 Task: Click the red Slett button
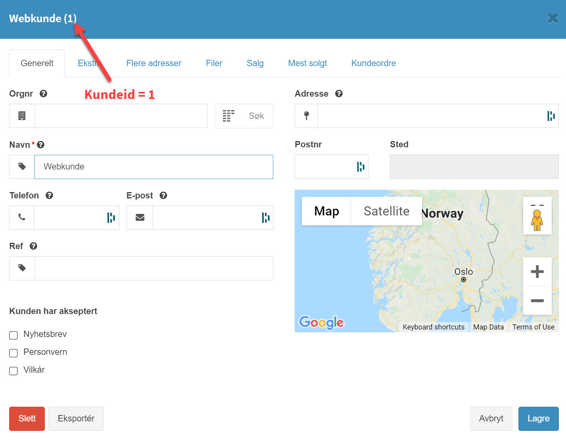[x=27, y=419]
